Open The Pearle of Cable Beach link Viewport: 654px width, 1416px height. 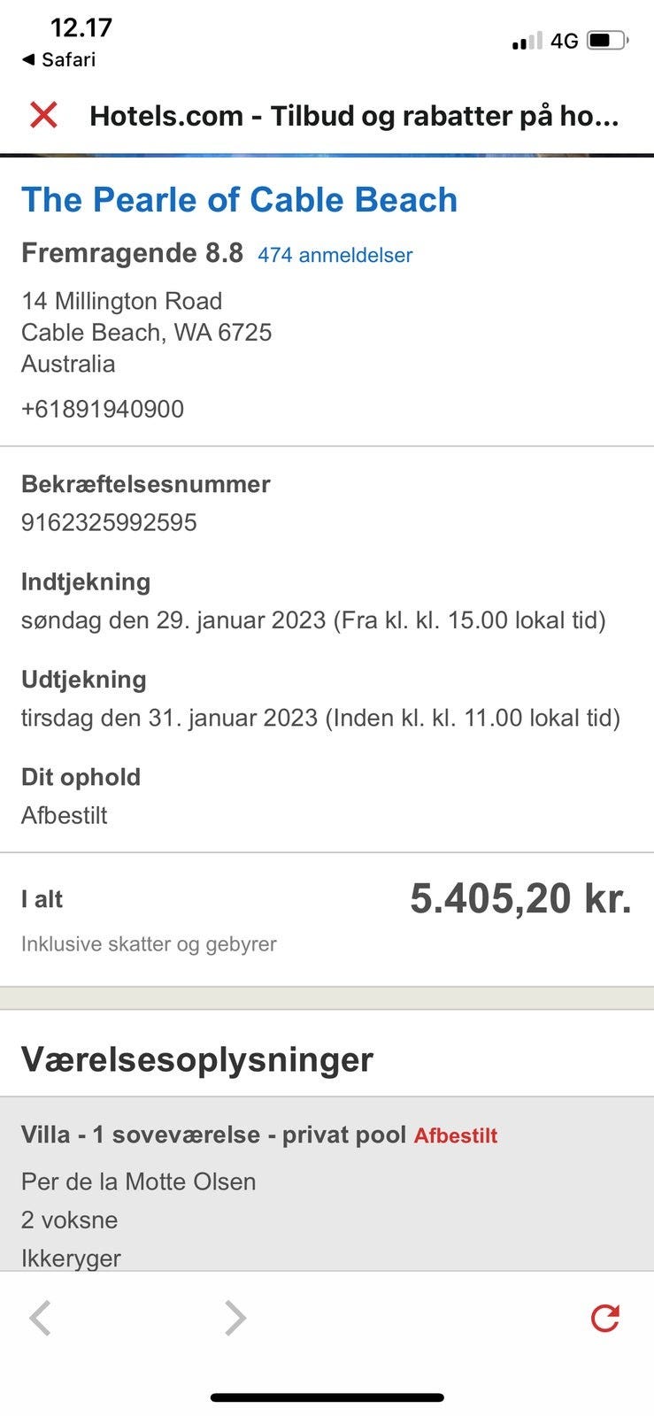(x=239, y=200)
